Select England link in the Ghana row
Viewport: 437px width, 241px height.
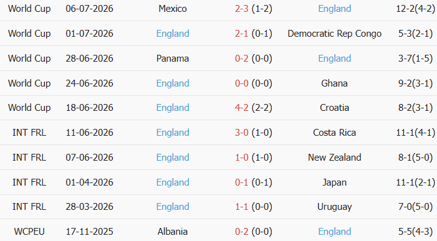tap(173, 83)
